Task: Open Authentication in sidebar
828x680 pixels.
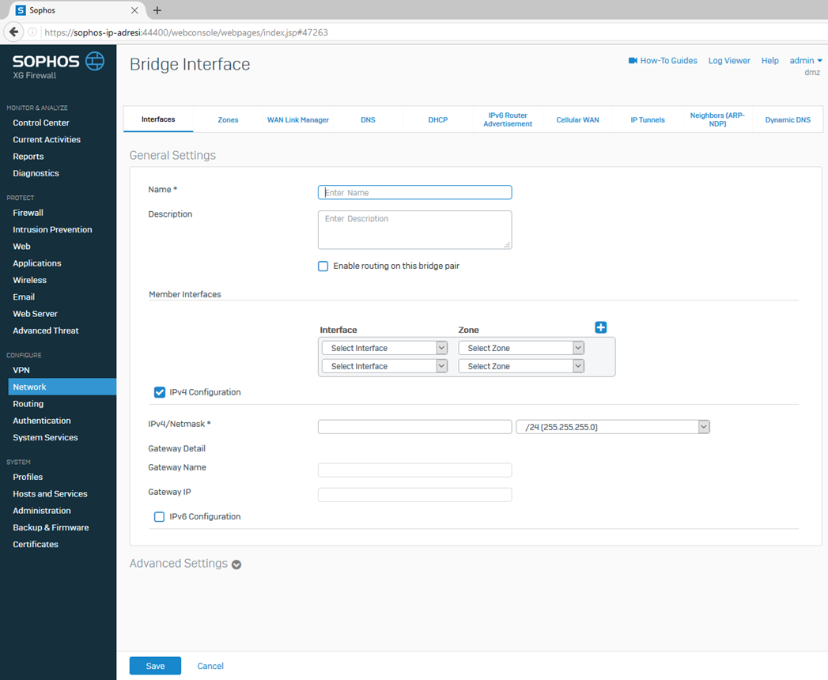Action: [x=42, y=421]
